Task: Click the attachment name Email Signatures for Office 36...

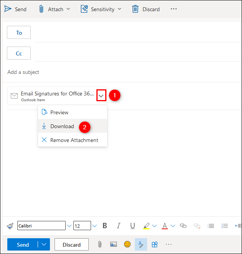Action: [x=57, y=94]
